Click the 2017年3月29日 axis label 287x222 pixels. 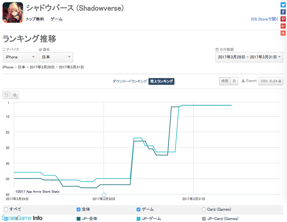tap(17, 199)
